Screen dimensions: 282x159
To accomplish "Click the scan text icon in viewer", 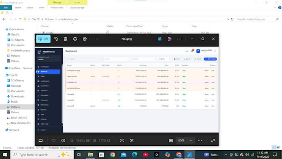I will tap(122, 140).
